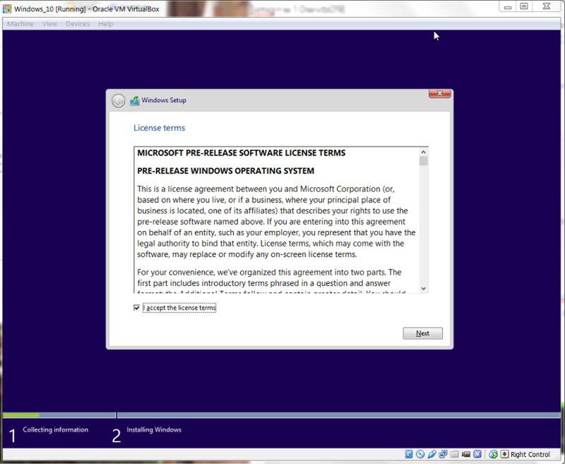Click the virtualization features status icon
This screenshot has height=464, width=565.
pos(477,454)
